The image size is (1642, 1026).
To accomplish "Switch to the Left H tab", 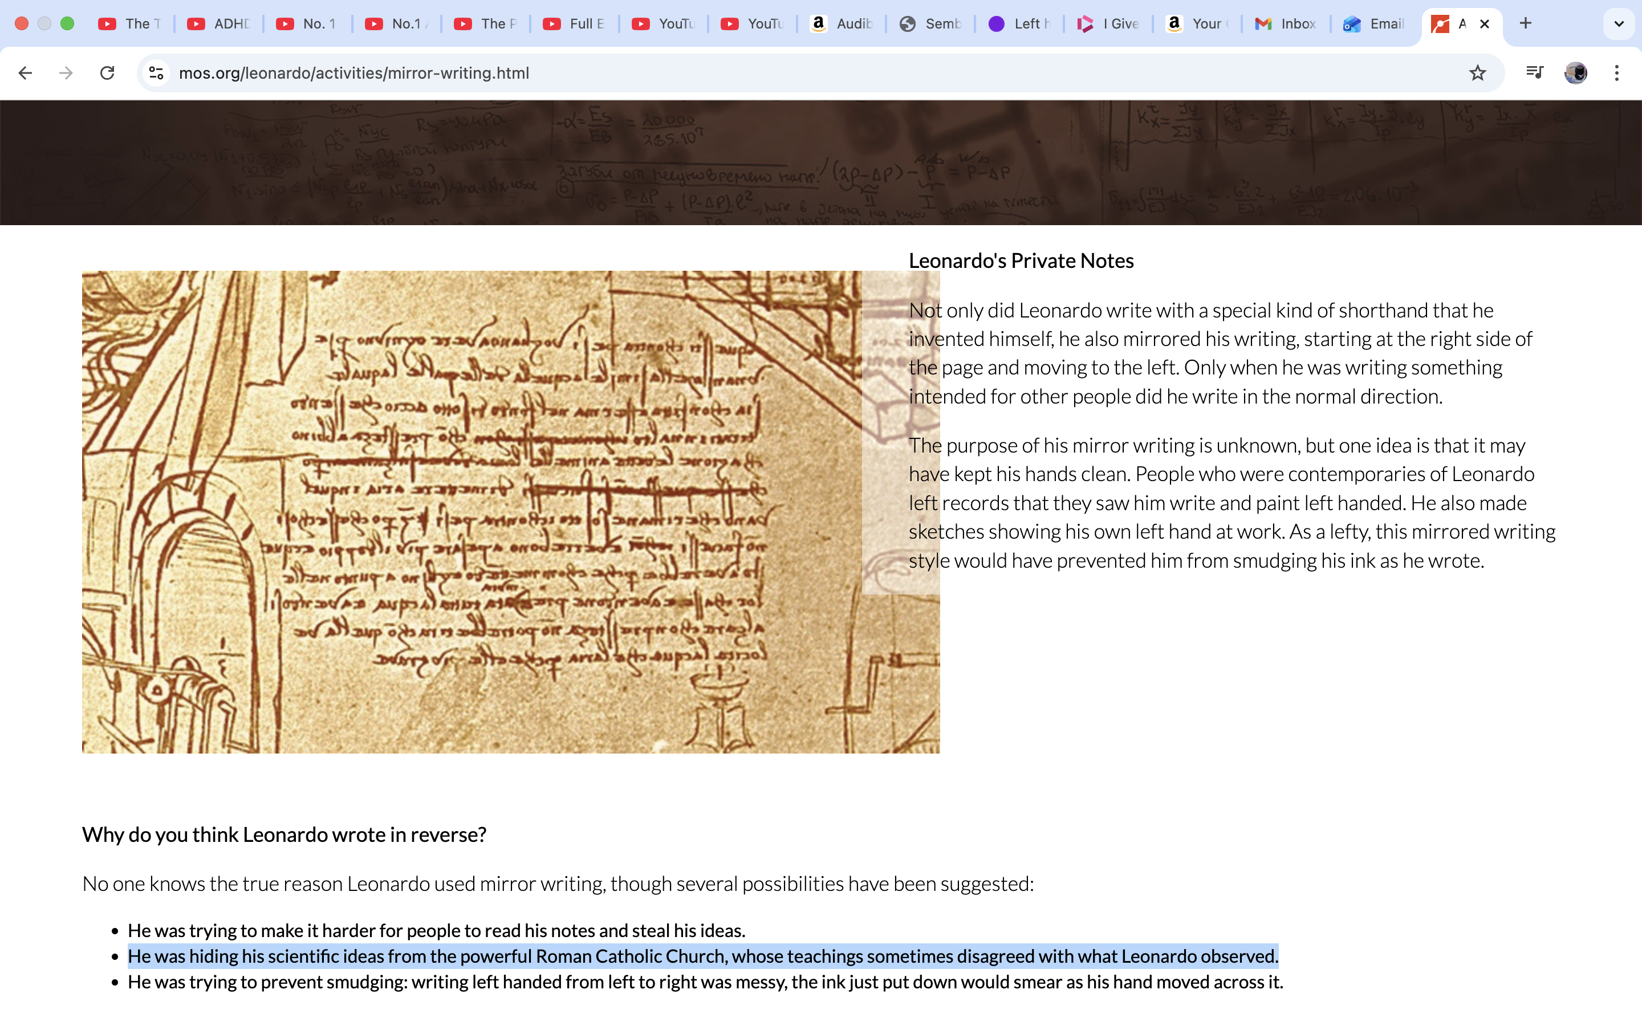I will 1019,24.
